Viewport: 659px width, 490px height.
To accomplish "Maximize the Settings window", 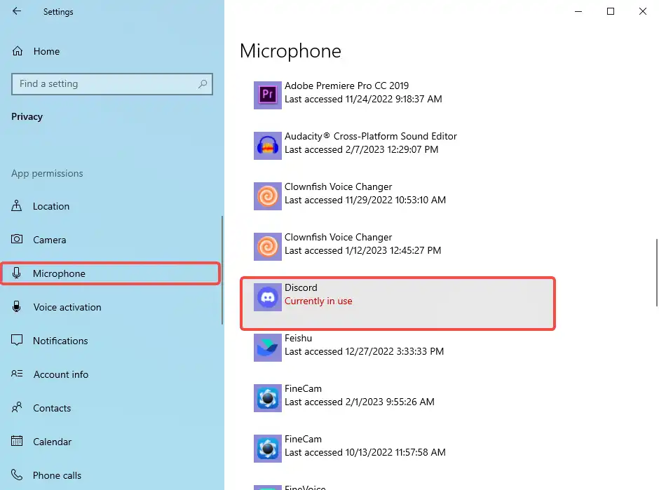I will 611,11.
